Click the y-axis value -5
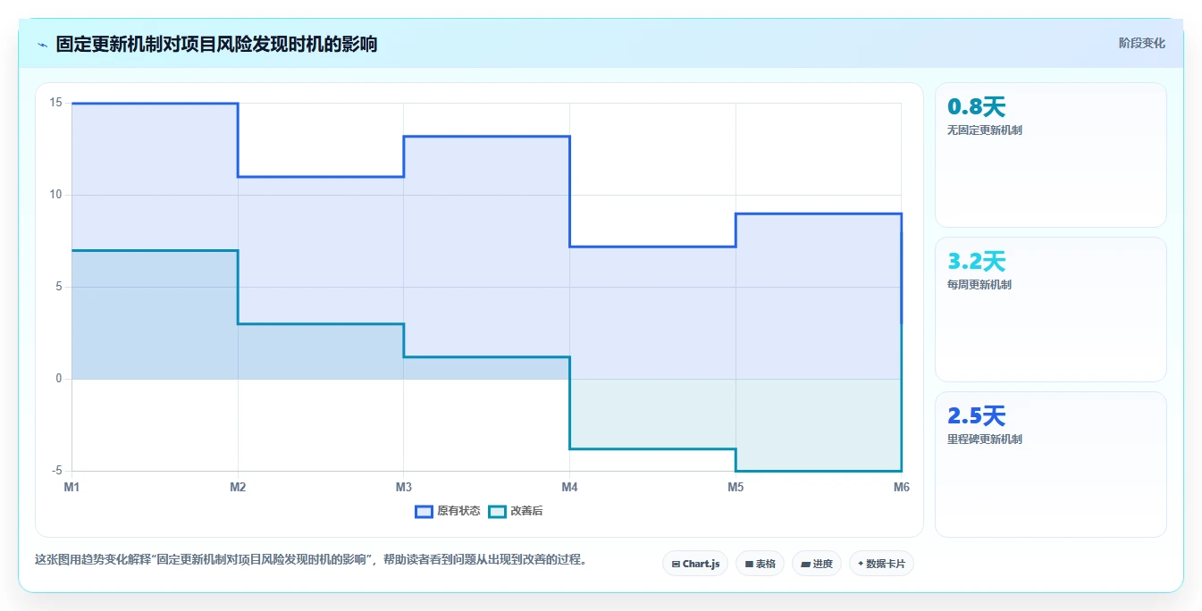1202x611 pixels. coord(56,471)
